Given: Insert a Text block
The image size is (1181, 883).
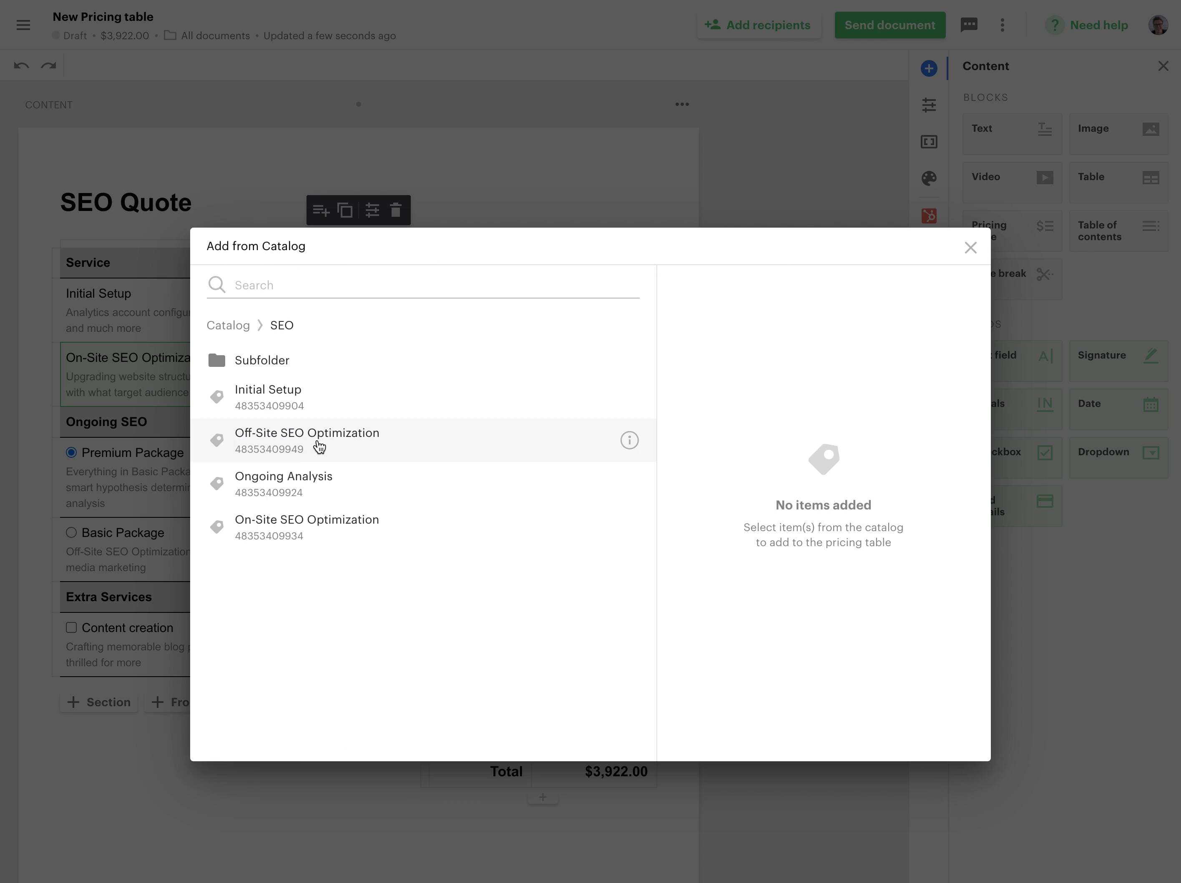Looking at the screenshot, I should pos(1012,134).
